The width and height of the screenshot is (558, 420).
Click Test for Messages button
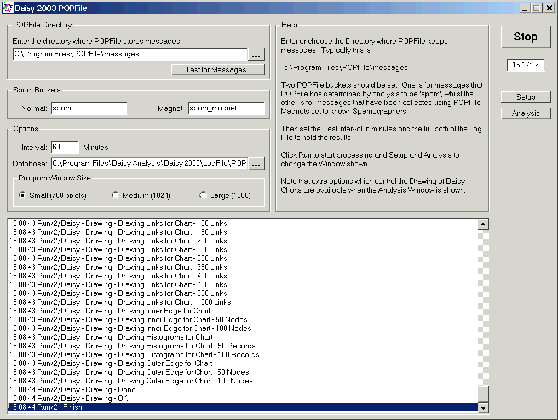tap(218, 70)
